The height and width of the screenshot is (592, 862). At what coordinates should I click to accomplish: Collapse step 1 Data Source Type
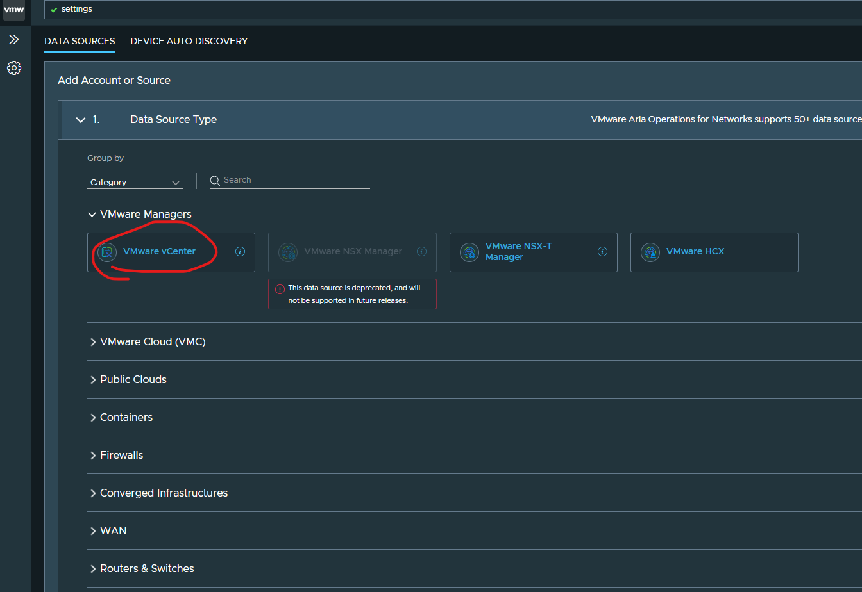(81, 120)
